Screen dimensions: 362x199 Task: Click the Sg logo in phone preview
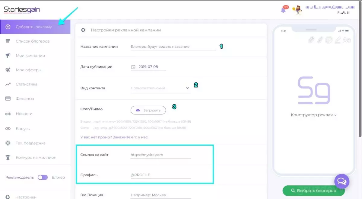point(314,91)
